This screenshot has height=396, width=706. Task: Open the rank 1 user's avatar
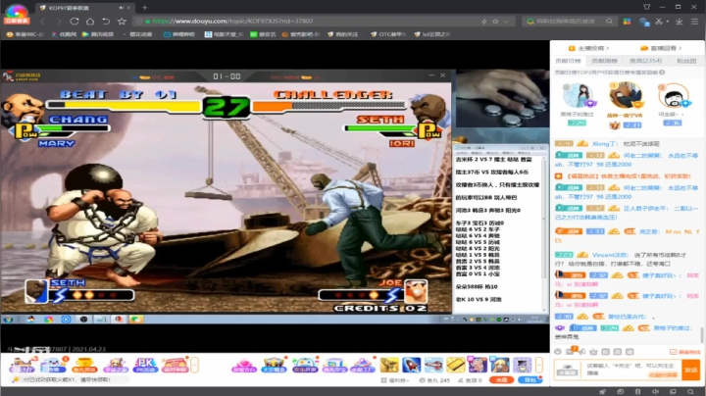tap(625, 95)
